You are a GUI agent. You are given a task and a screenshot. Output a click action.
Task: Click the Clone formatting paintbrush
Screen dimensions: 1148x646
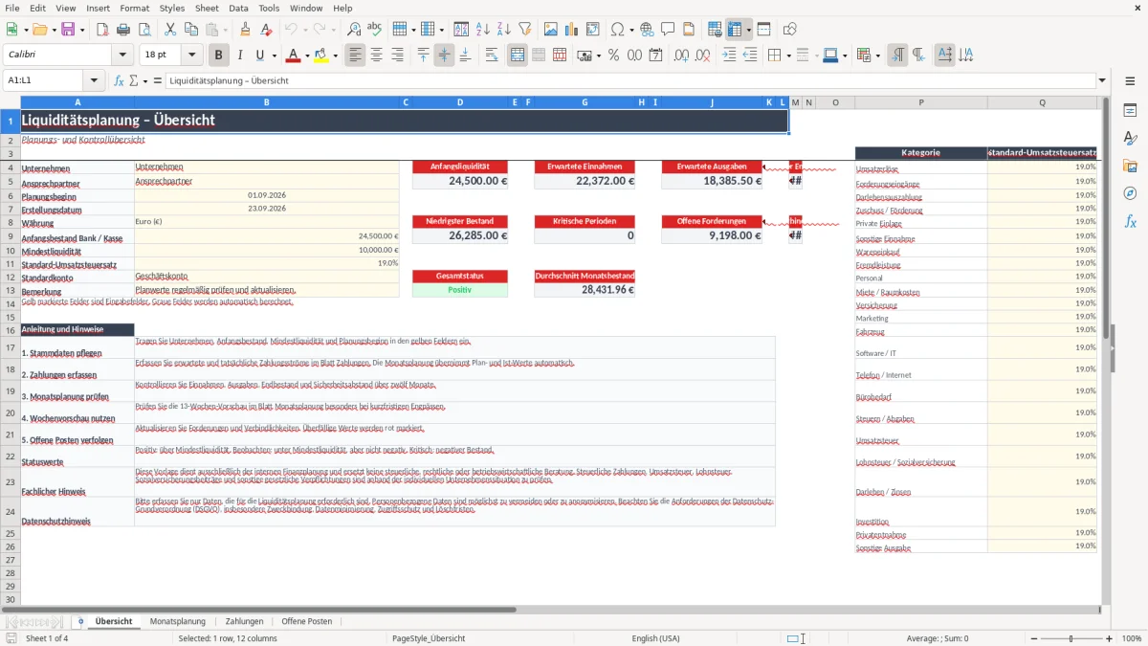pyautogui.click(x=245, y=30)
